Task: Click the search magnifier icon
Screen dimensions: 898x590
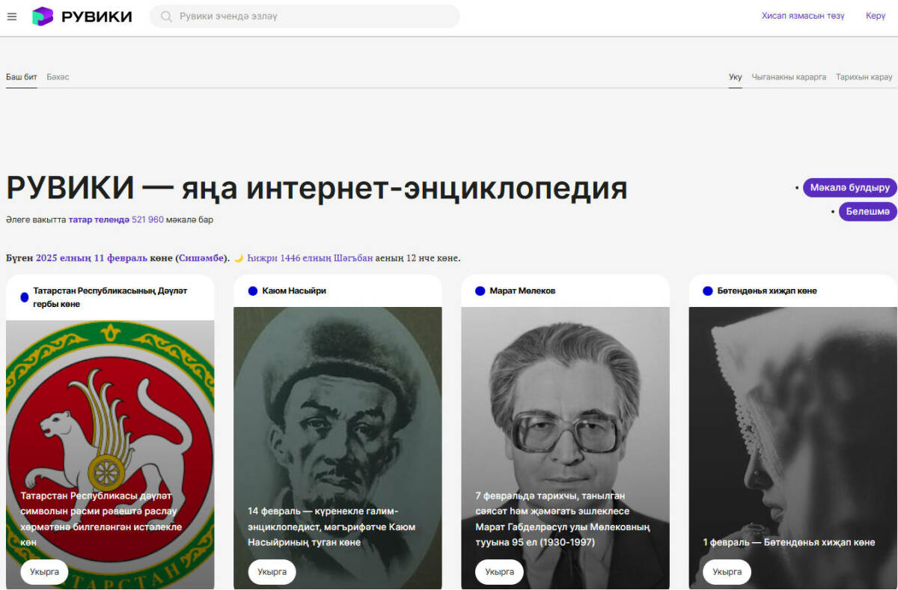Action: click(166, 16)
